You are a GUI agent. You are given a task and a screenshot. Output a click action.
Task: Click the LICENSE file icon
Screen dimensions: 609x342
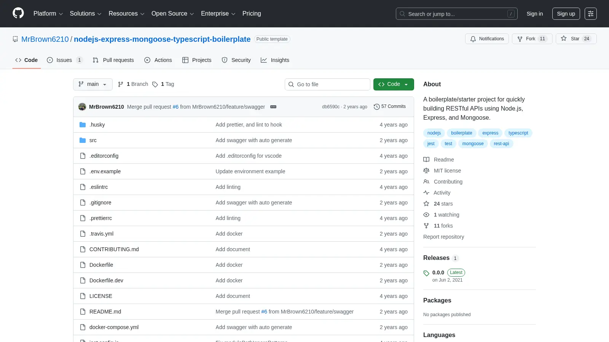click(83, 296)
